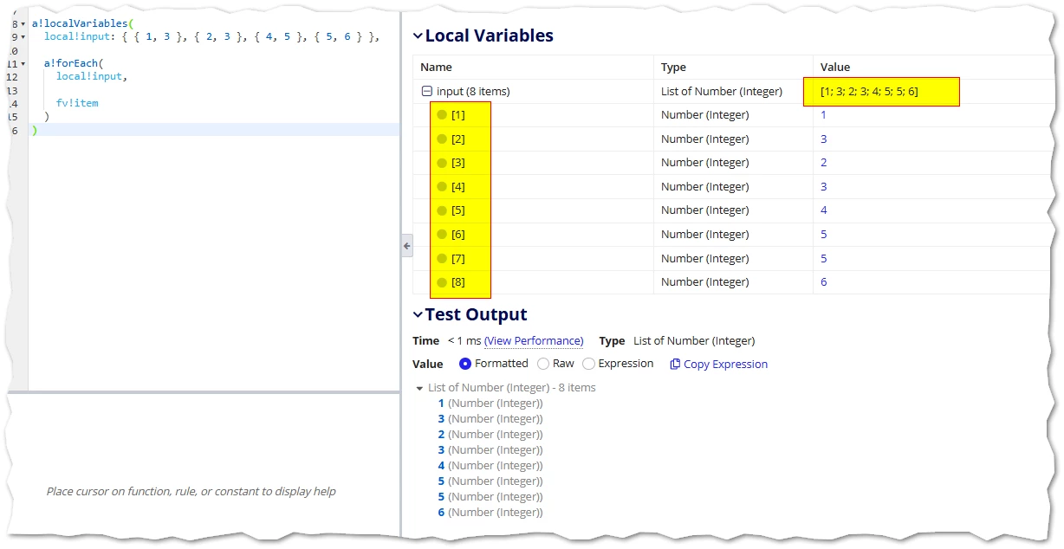Click the yellow dot icon for item [4]
This screenshot has height=549, width=1064.
pyautogui.click(x=442, y=187)
